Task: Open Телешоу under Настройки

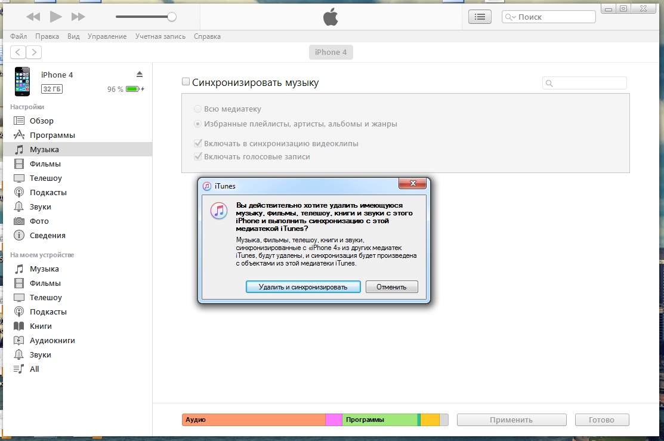Action: (78, 178)
